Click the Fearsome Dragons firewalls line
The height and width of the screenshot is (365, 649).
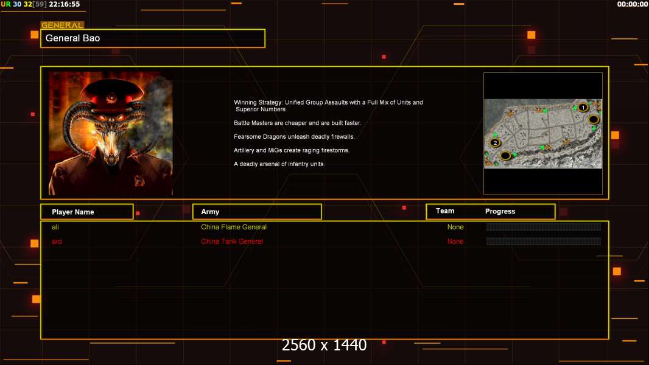tap(294, 136)
